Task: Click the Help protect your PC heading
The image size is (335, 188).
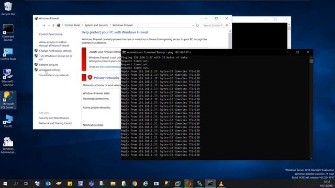Action: [115, 32]
